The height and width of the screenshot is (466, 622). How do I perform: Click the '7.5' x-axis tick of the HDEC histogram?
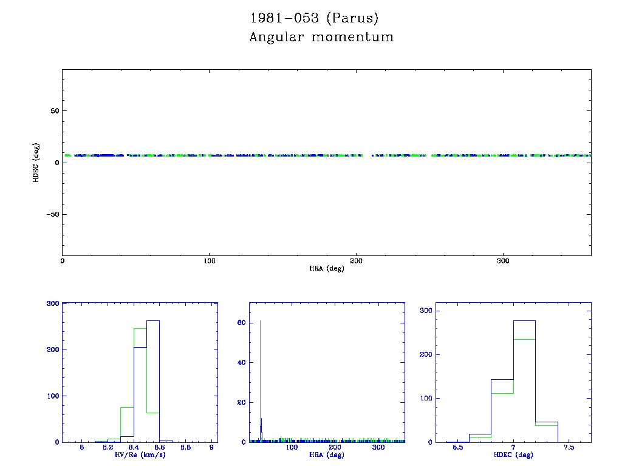(x=569, y=448)
